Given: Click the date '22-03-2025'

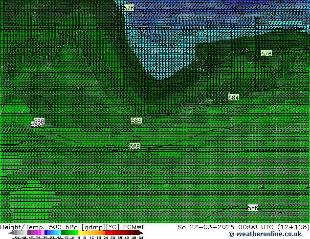Looking at the screenshot, I should (212, 227).
